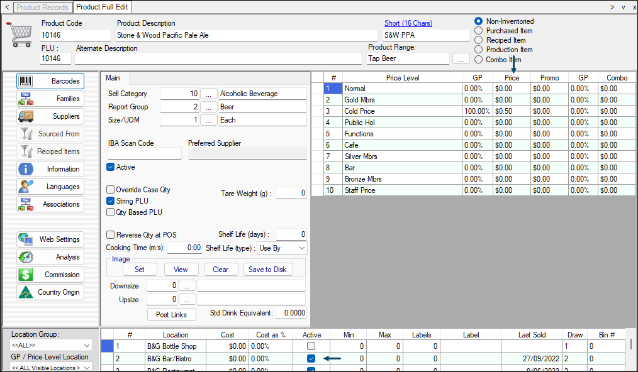Select the Purchased Item radio button
The height and width of the screenshot is (372, 638).
click(x=479, y=31)
